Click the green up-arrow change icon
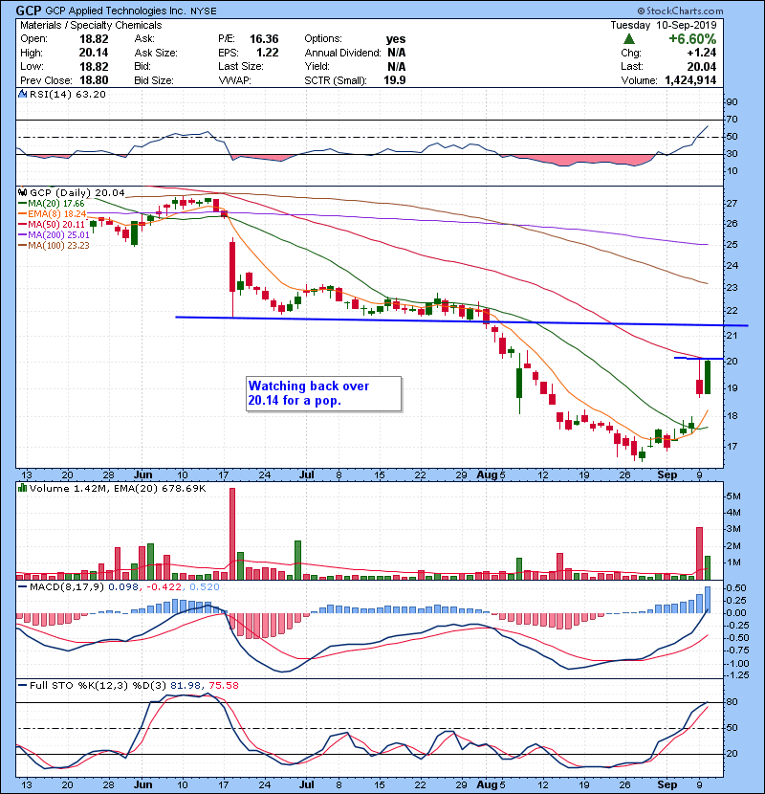765x794 pixels. 629,39
